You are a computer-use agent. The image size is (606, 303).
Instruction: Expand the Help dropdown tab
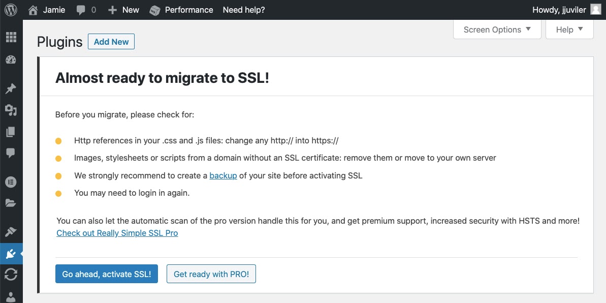pyautogui.click(x=569, y=30)
